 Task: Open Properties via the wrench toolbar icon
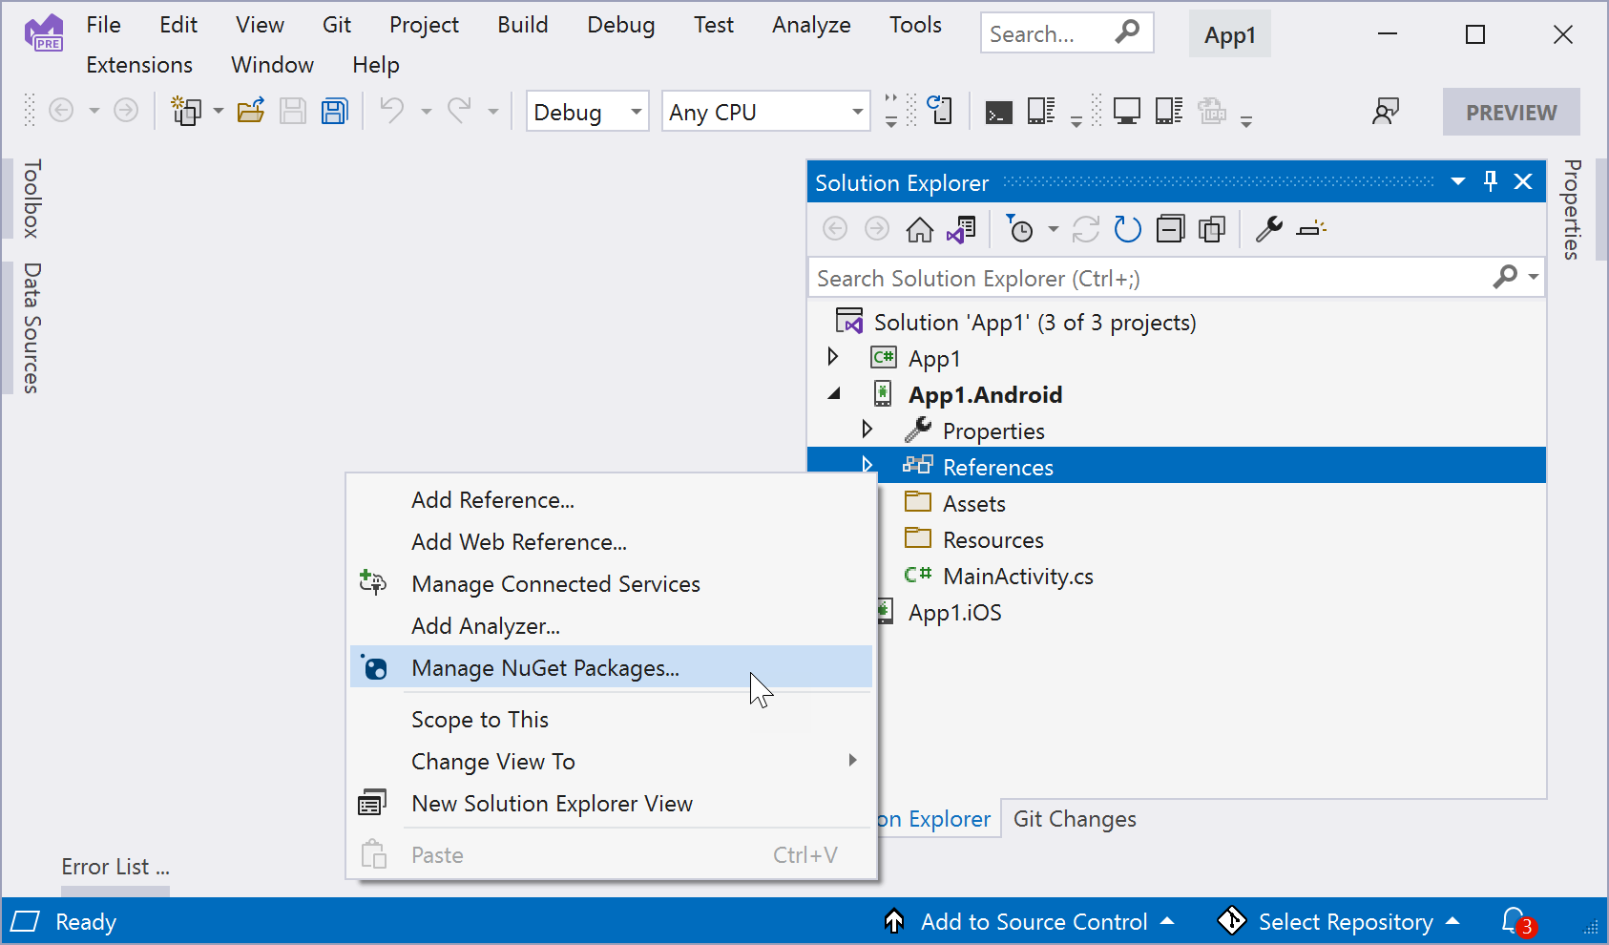coord(1268,230)
